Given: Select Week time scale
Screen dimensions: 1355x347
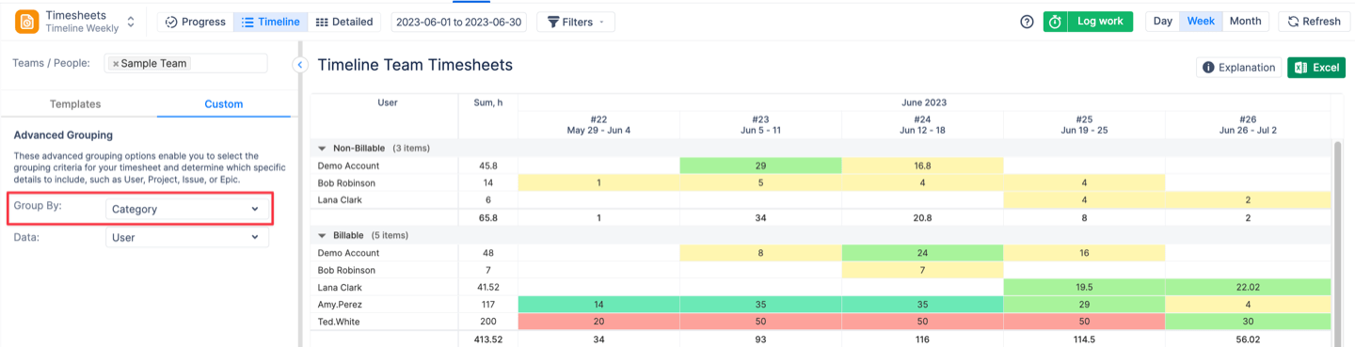Looking at the screenshot, I should (1201, 22).
